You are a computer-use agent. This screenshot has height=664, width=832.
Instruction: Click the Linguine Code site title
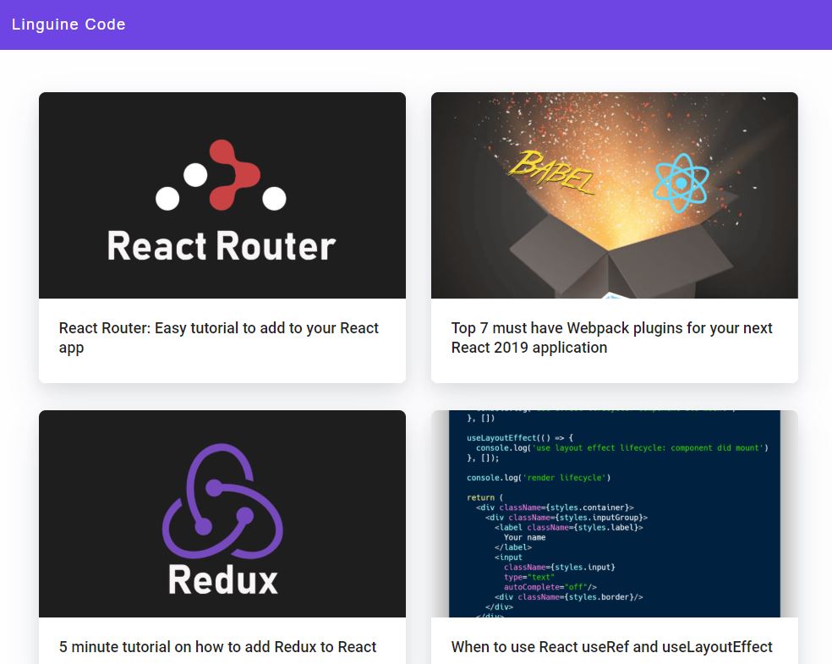[x=68, y=25]
